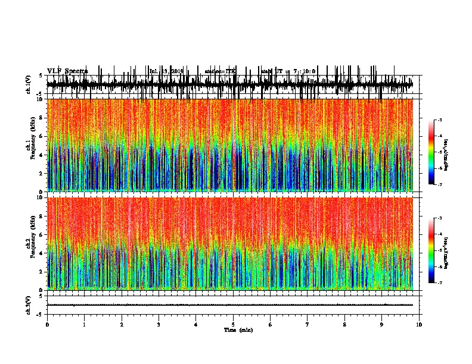Click the ch.1 waveform trace panel
Screen dimensions: 472x364
(232, 84)
